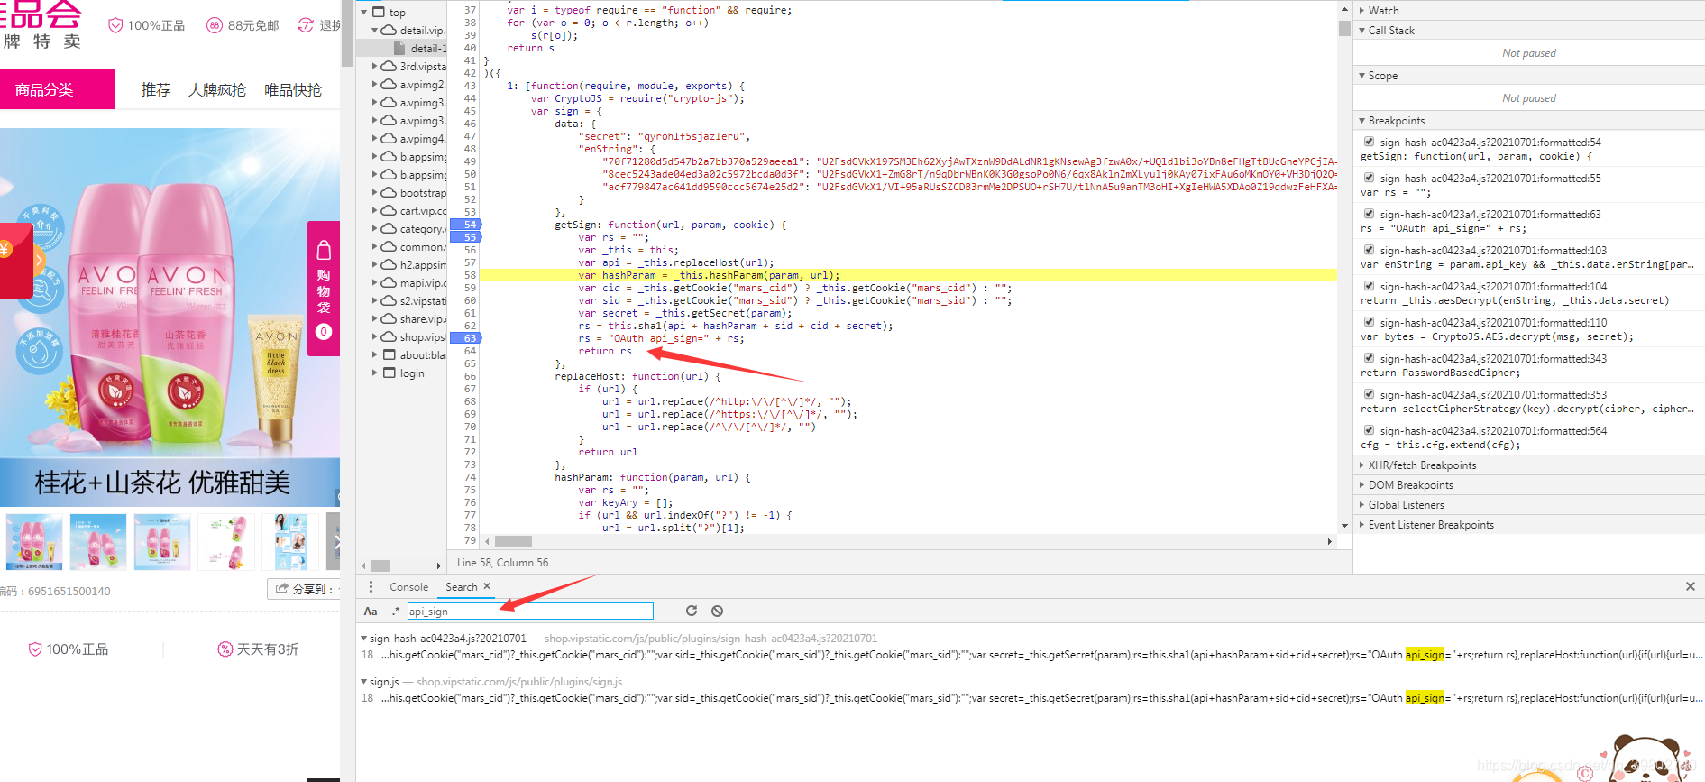Click the 88 yuan free shipping icon
Screen dimensions: 1705x782
point(215,25)
